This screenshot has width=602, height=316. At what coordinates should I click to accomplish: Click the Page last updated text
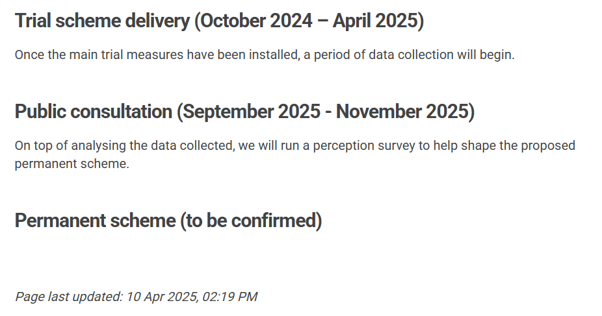tap(137, 297)
